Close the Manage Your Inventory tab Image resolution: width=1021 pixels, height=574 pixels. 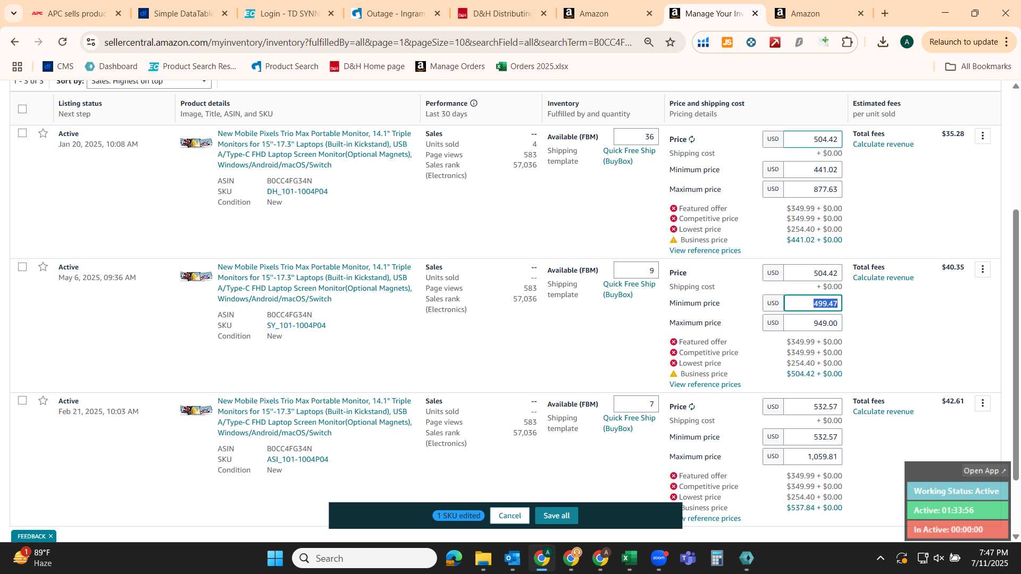[755, 13]
